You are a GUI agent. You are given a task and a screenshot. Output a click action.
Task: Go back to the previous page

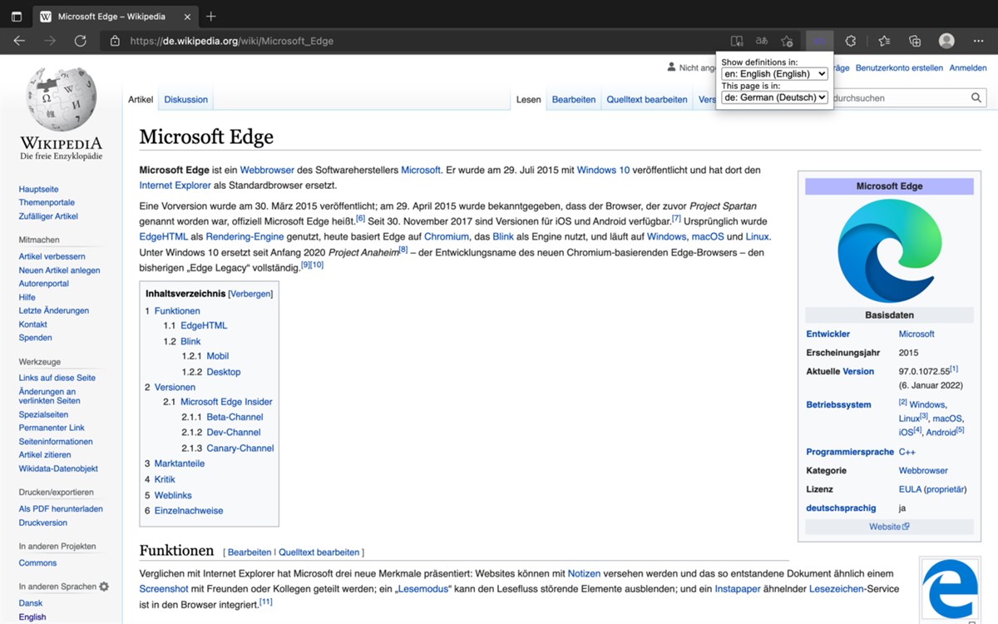point(19,41)
